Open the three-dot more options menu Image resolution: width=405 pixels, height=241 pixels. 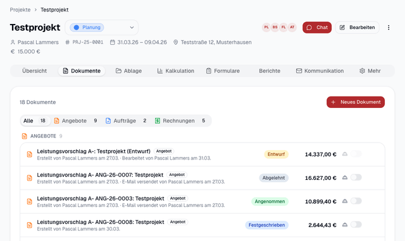tap(389, 28)
